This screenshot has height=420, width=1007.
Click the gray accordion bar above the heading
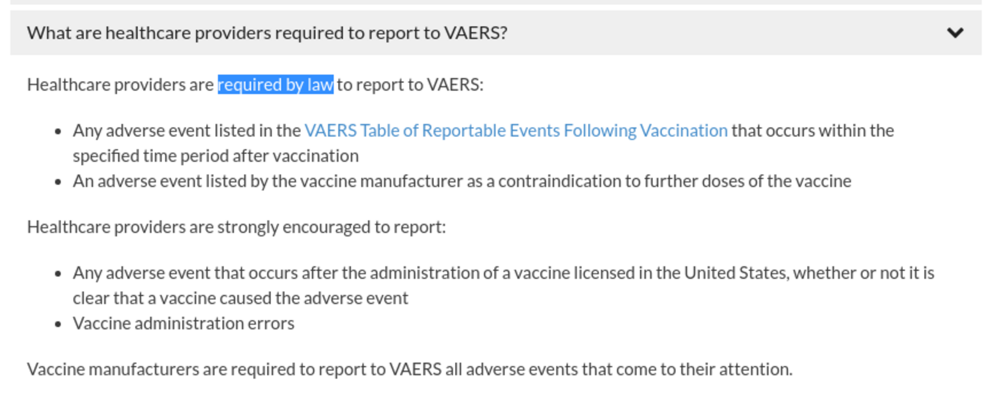click(x=496, y=2)
